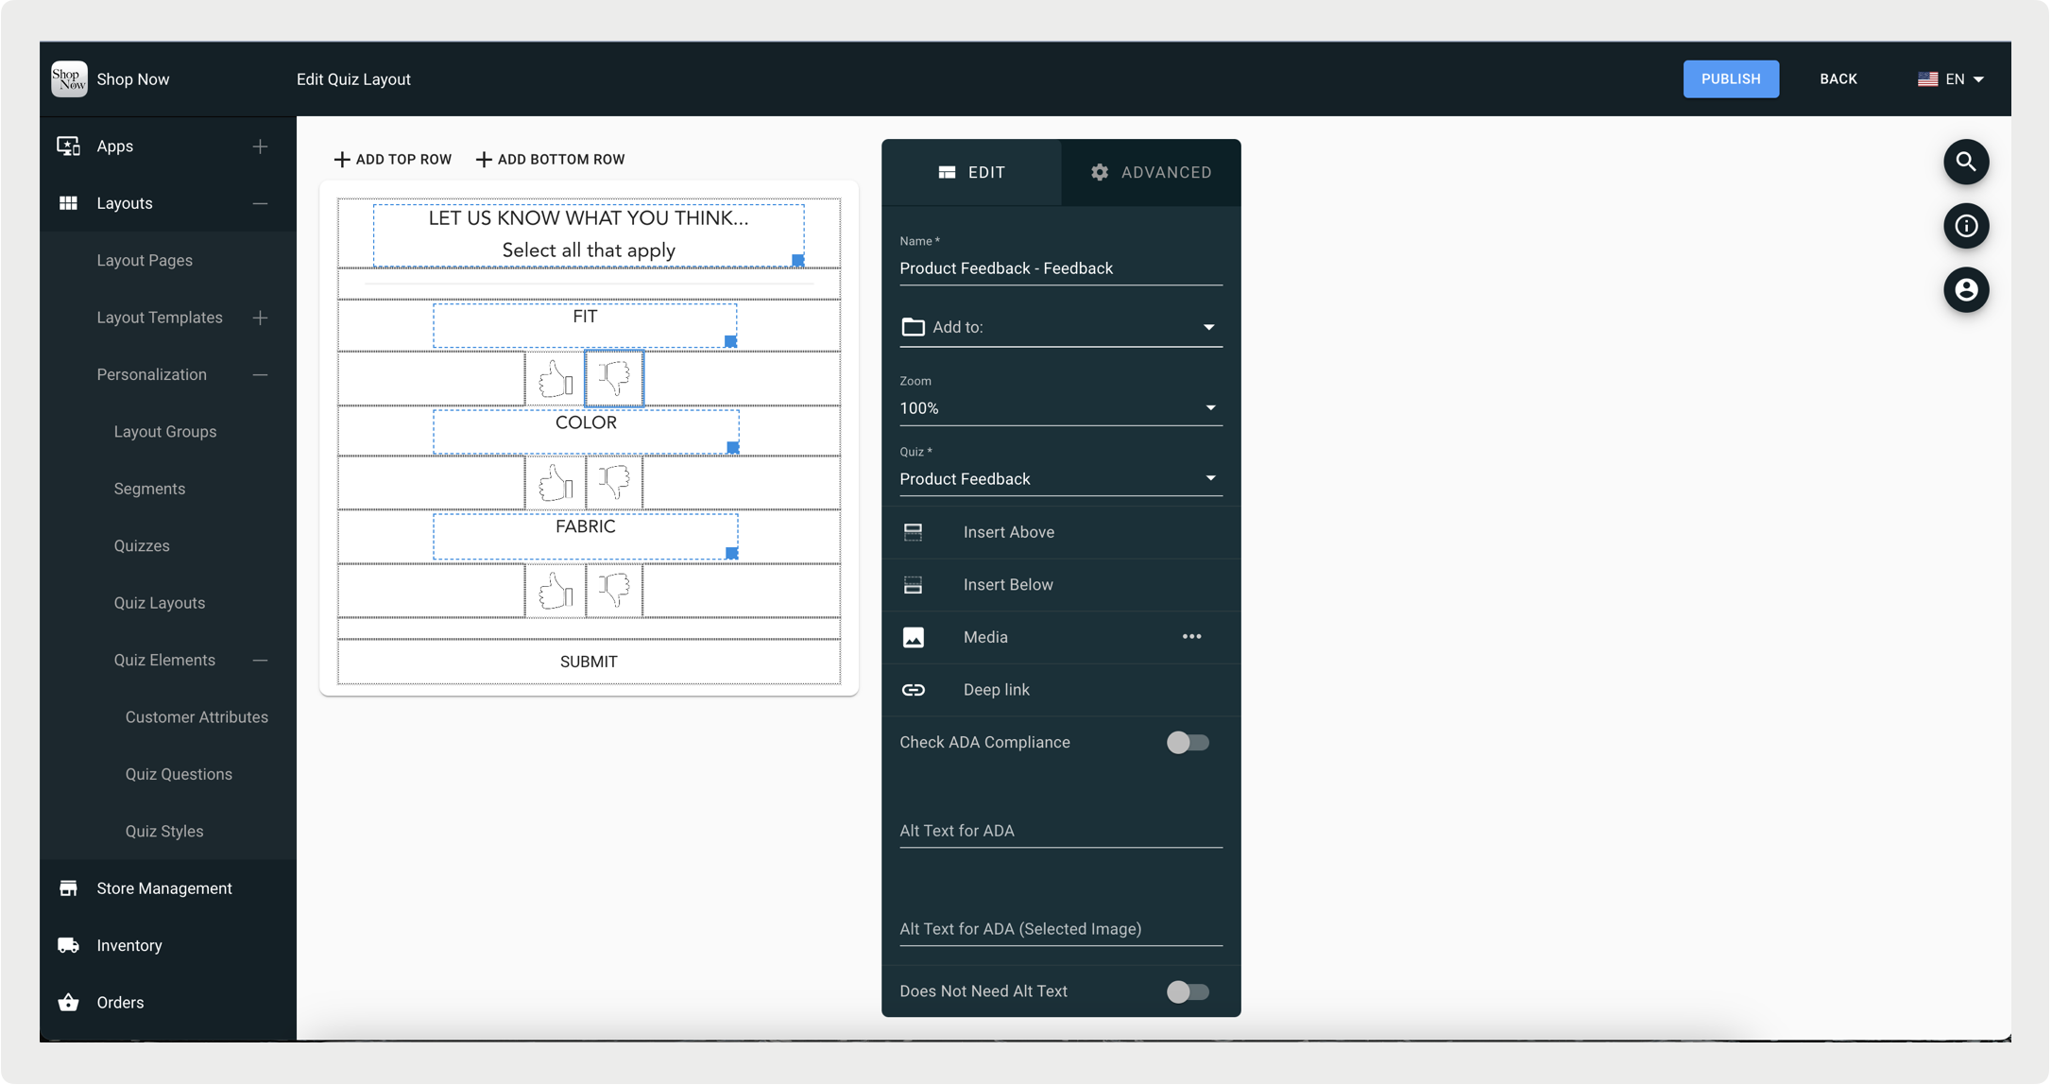Click the Inventory truck icon
Image resolution: width=2052 pixels, height=1085 pixels.
pyautogui.click(x=68, y=945)
